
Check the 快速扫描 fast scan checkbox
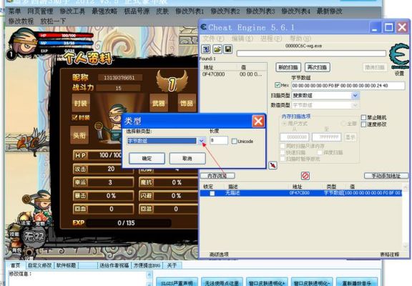point(283,152)
